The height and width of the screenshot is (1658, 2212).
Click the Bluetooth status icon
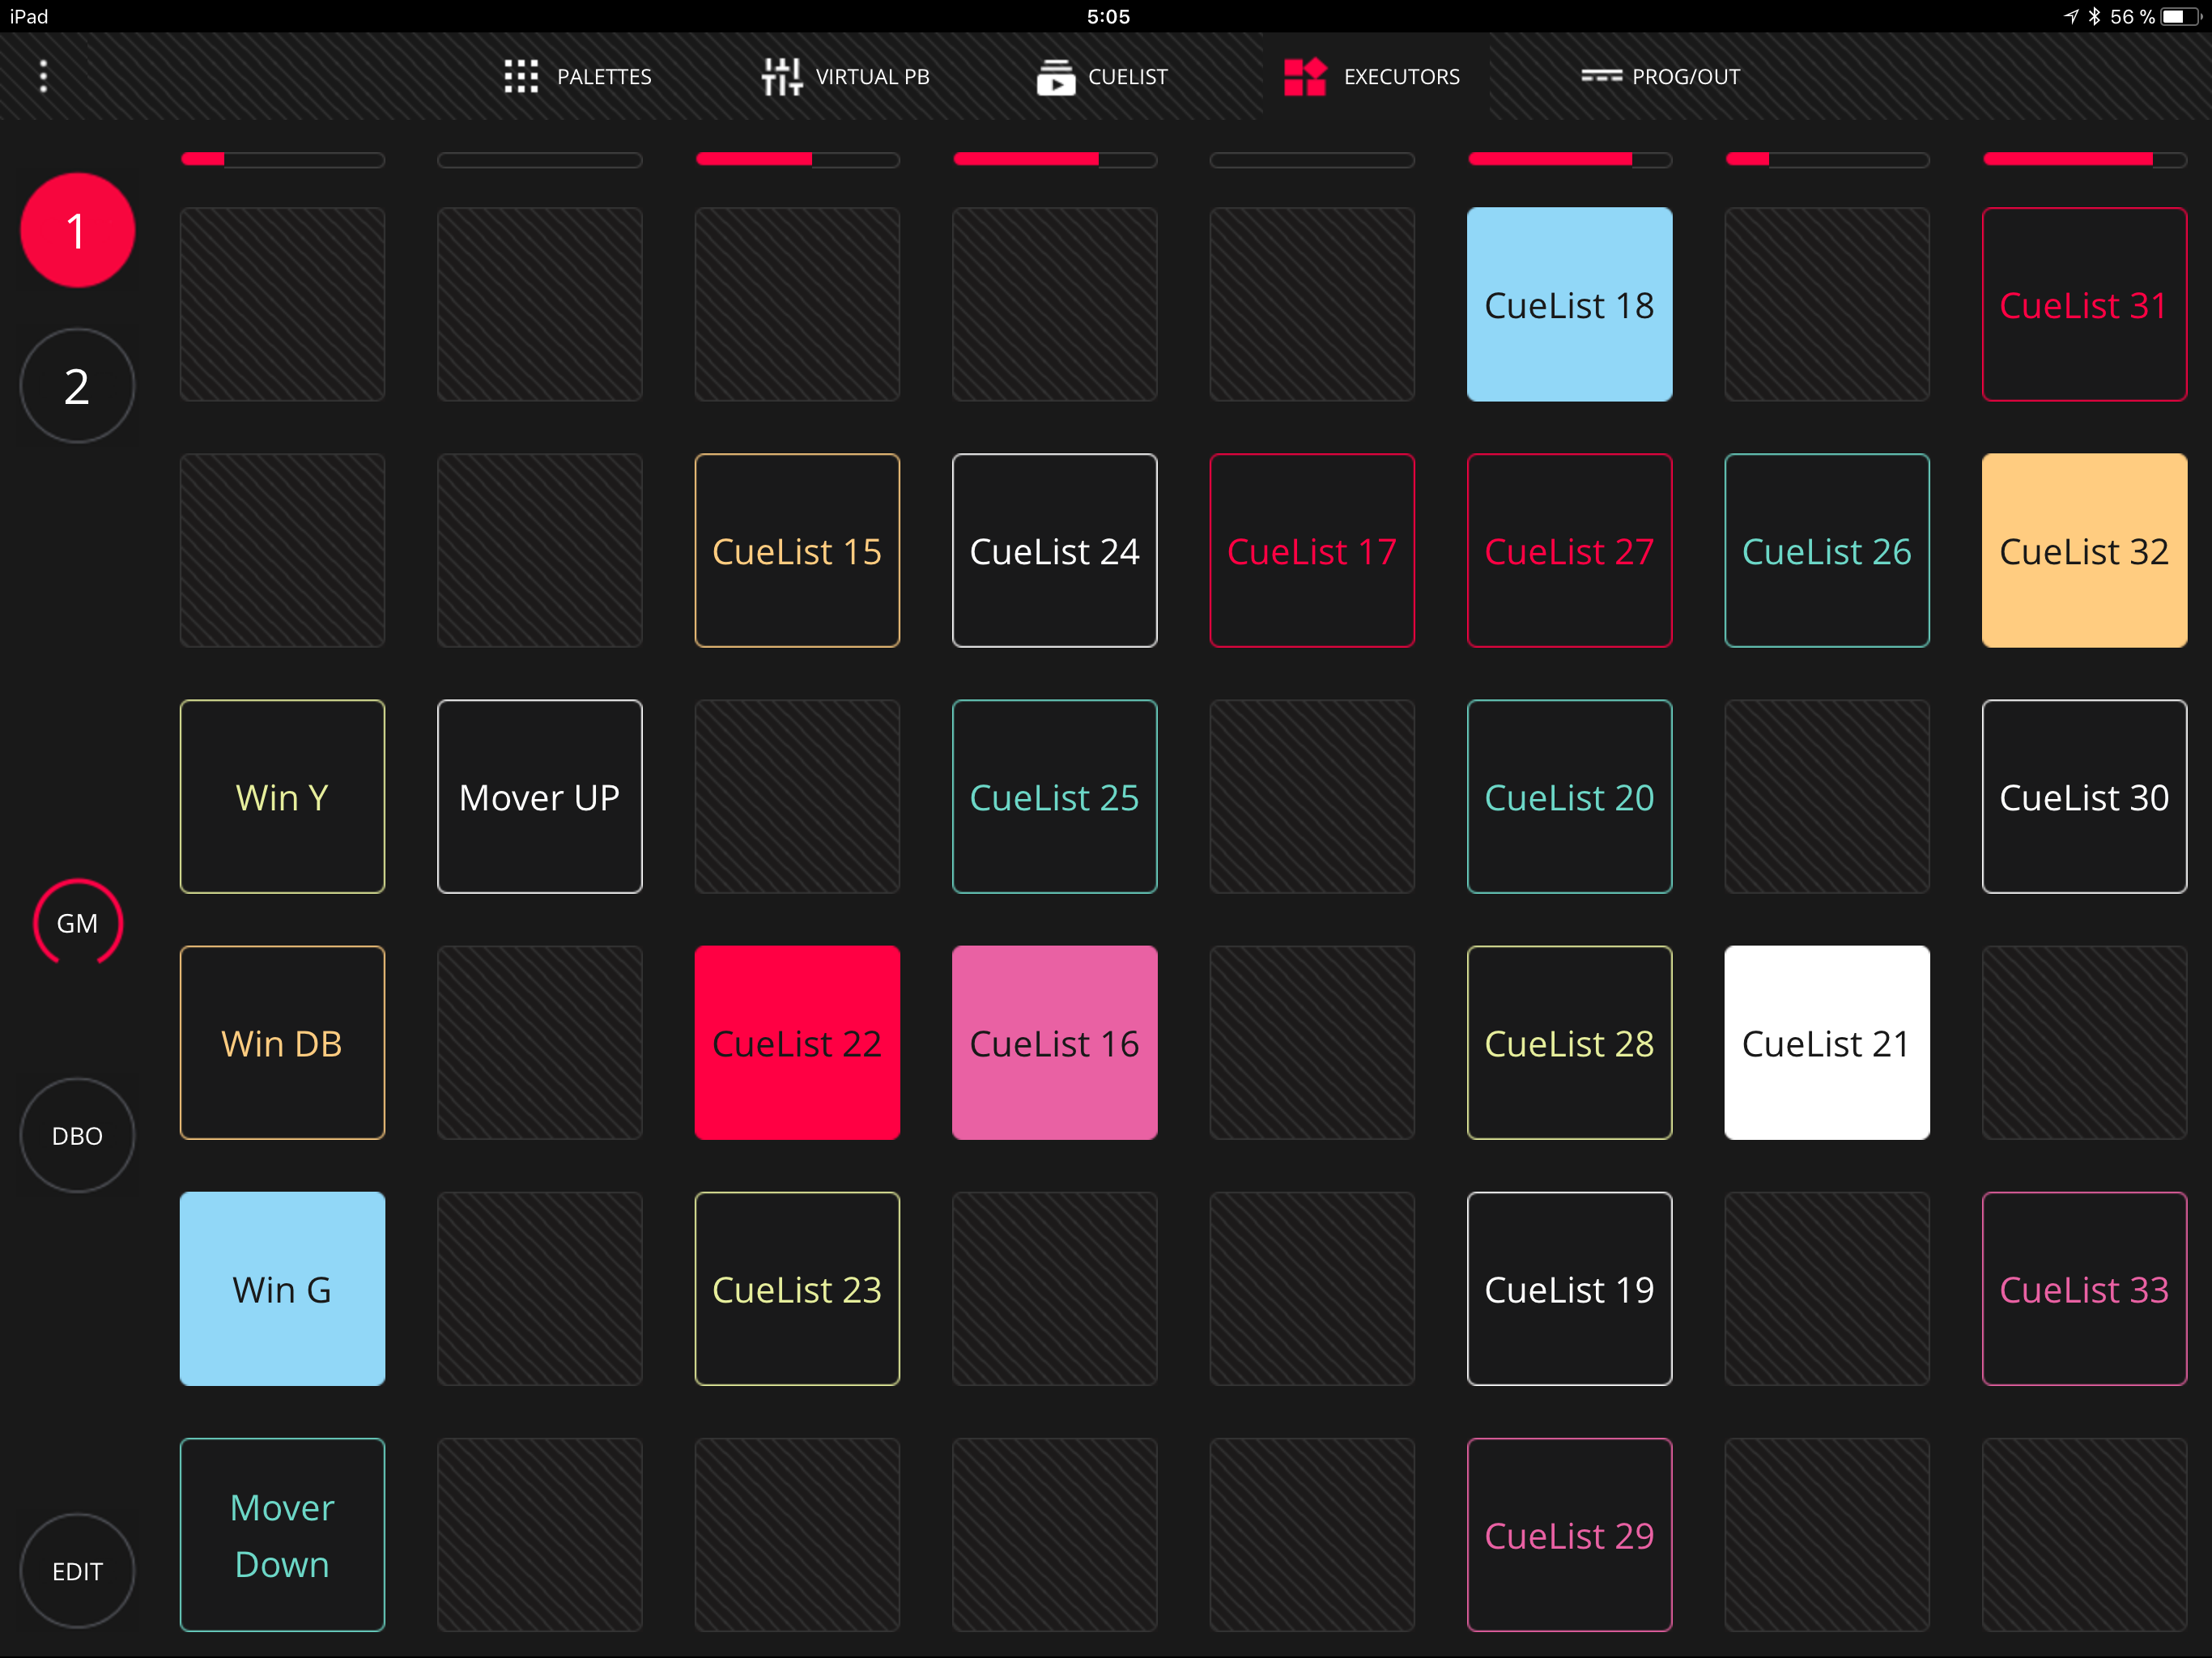coord(2094,16)
